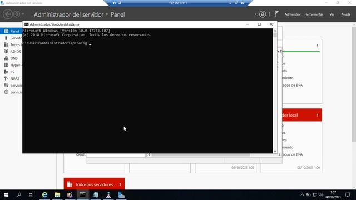This screenshot has width=356, height=200.
Task: Open the Herramientas menu
Action: [314, 14]
